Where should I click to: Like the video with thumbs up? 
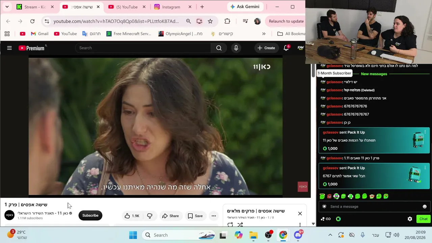coord(132,216)
